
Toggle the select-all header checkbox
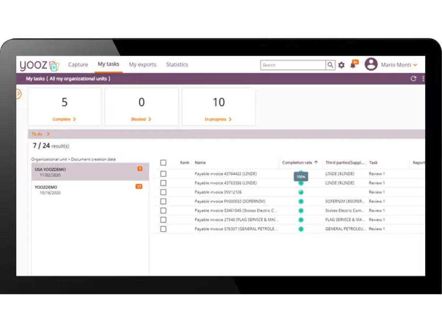(x=163, y=163)
